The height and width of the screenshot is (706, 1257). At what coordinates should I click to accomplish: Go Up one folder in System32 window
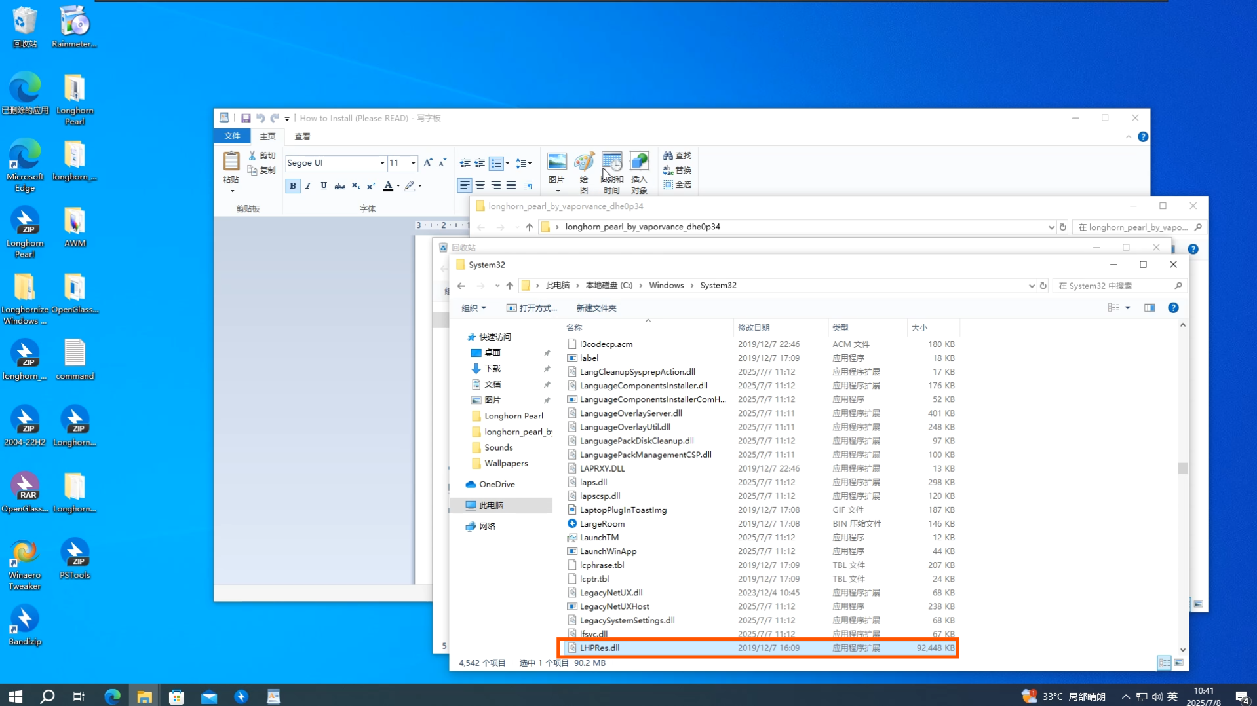point(509,286)
